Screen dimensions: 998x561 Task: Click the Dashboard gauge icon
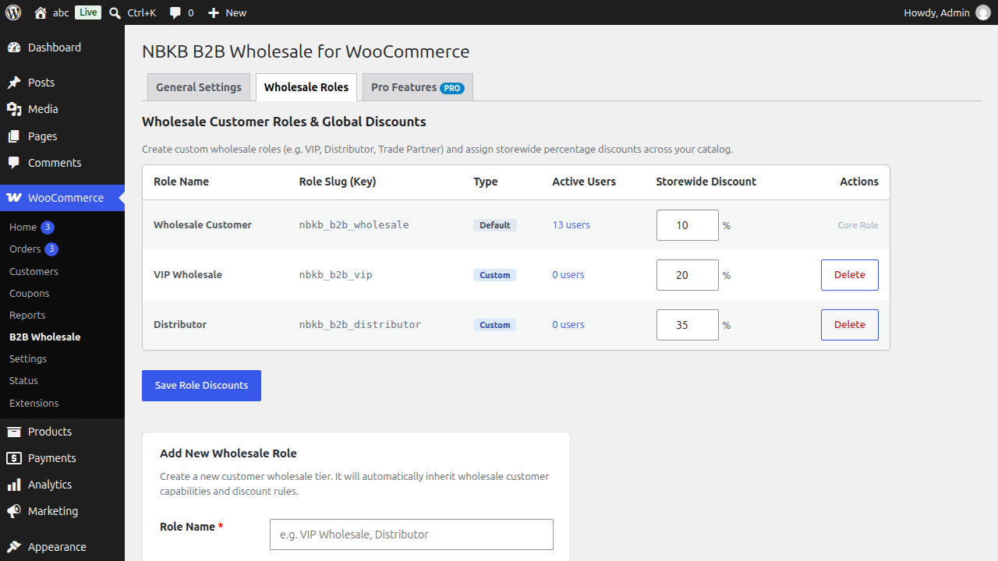point(14,48)
